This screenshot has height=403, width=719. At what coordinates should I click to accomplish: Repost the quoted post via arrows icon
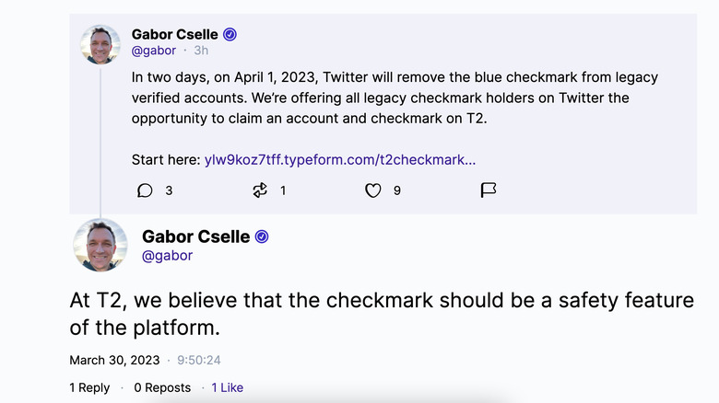(260, 190)
